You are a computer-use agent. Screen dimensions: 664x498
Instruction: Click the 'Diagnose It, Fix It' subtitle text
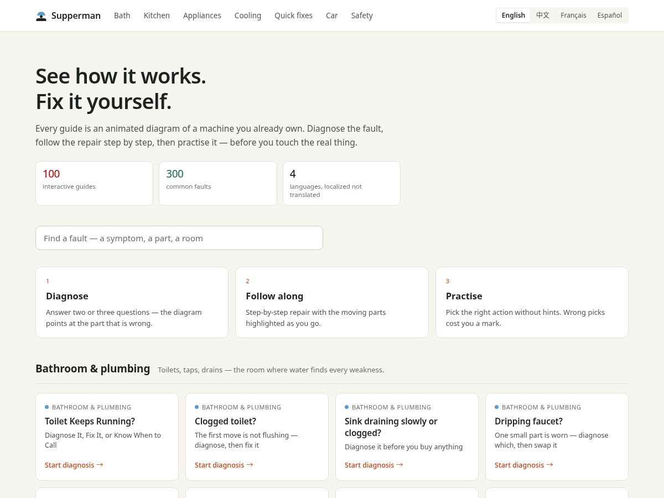point(103,440)
